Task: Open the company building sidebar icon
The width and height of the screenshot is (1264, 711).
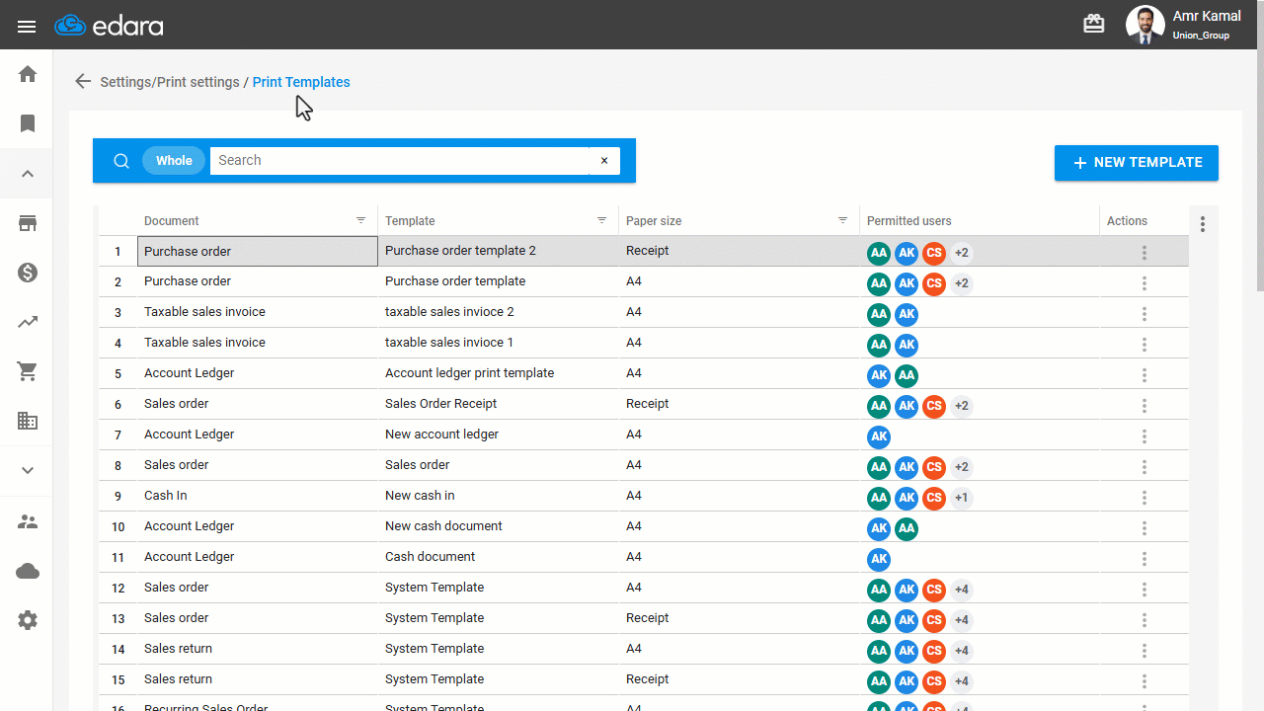Action: pyautogui.click(x=28, y=421)
